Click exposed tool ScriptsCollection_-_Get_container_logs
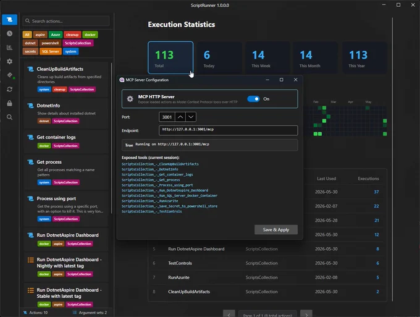 point(157,174)
